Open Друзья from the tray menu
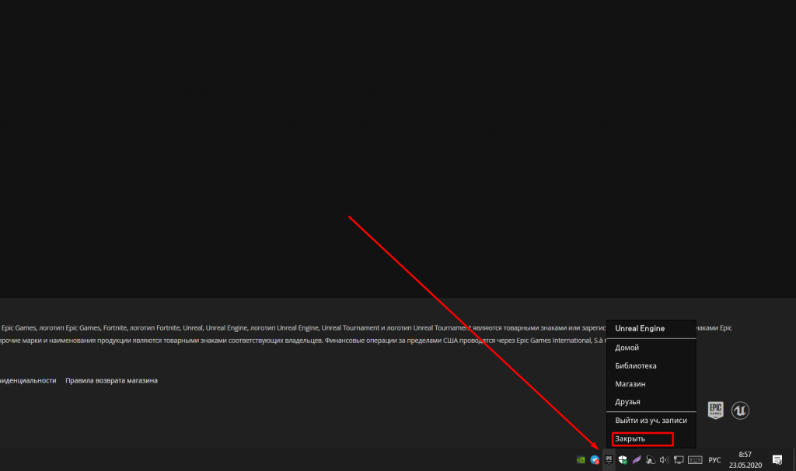 (627, 402)
